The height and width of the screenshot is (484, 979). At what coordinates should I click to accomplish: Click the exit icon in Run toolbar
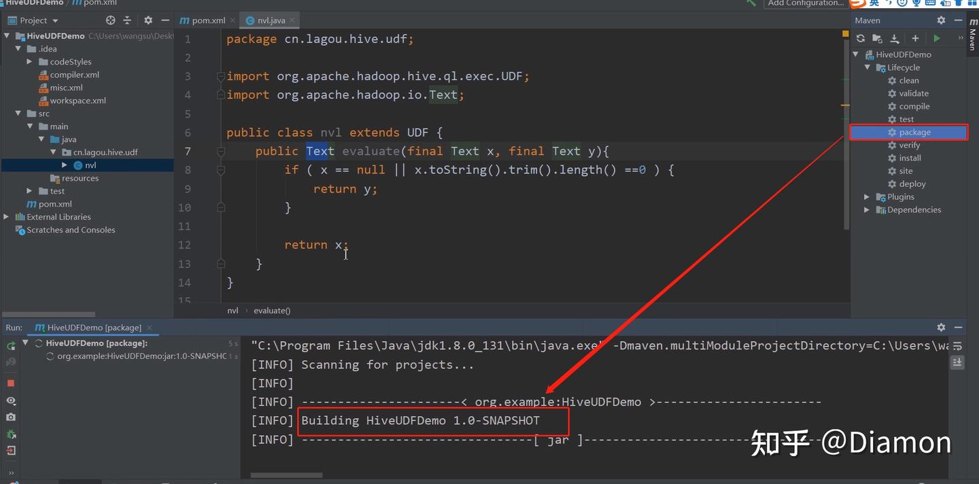point(11,450)
